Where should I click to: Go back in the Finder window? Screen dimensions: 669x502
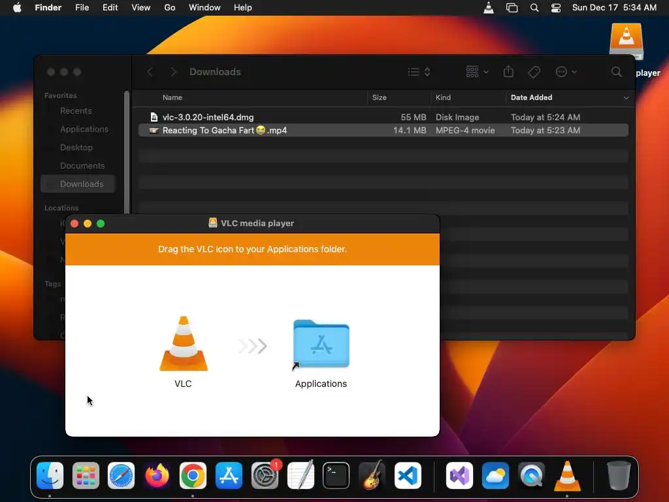pos(150,72)
